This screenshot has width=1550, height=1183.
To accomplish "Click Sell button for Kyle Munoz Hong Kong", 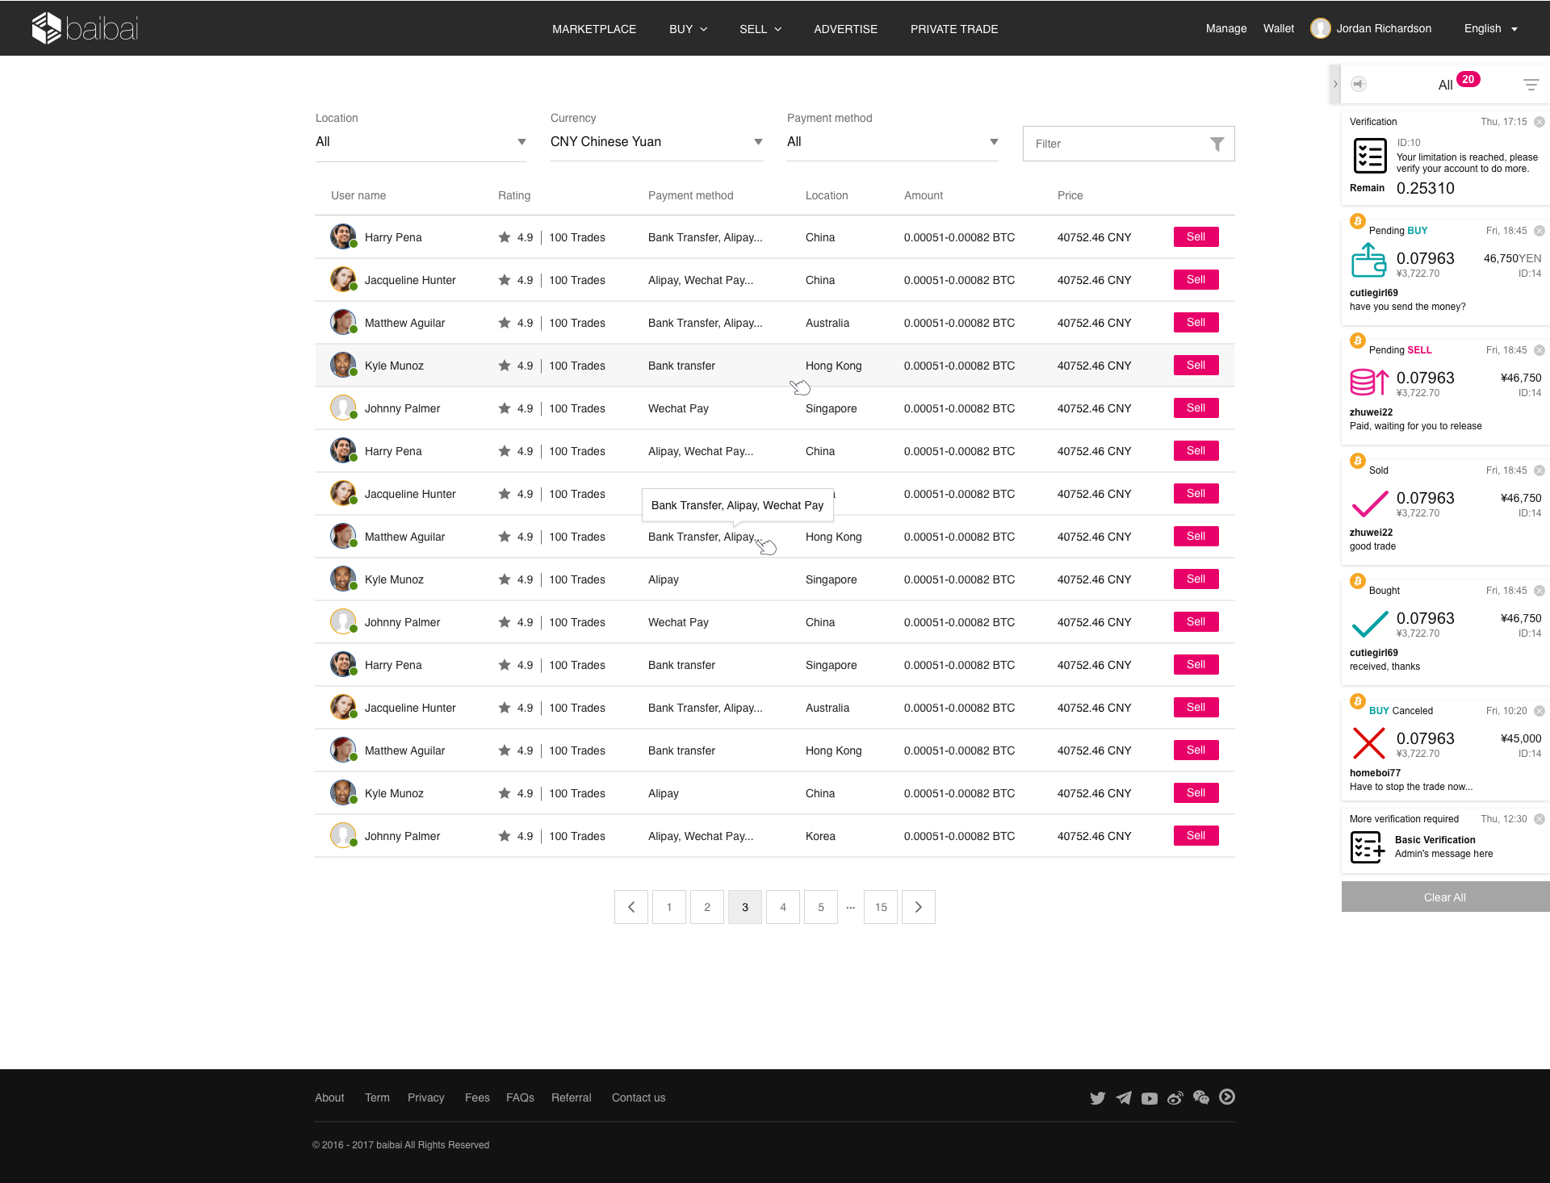I will coord(1196,366).
